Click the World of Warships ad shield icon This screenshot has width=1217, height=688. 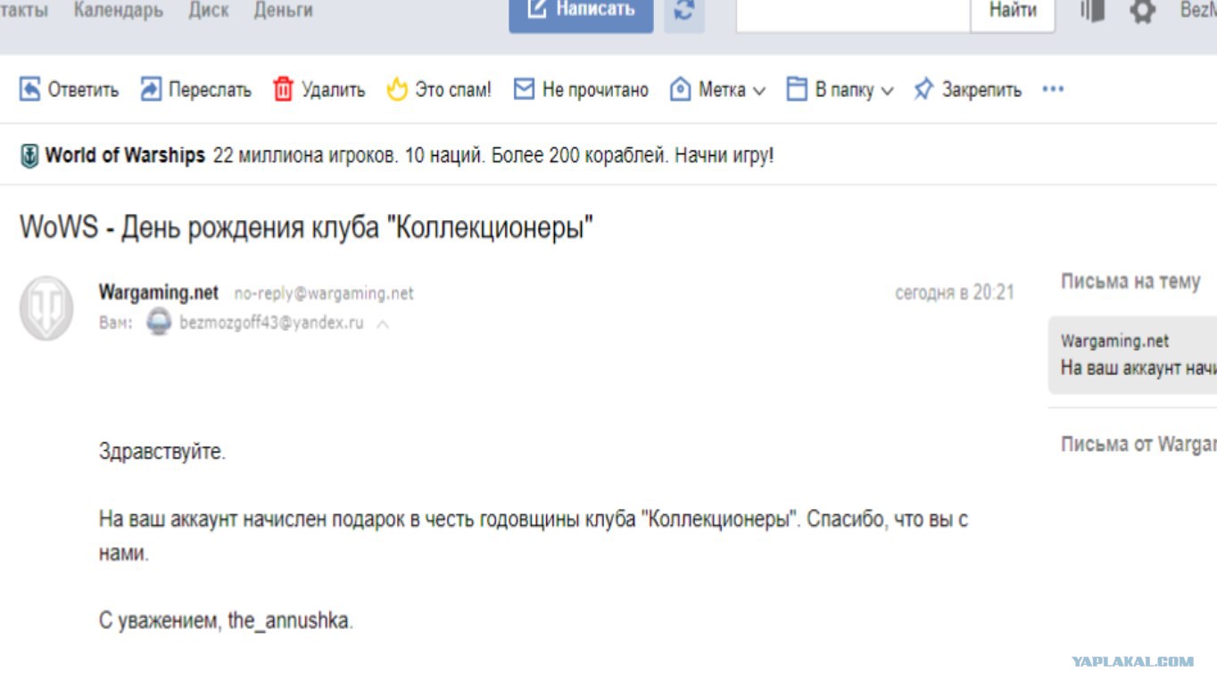pos(29,157)
